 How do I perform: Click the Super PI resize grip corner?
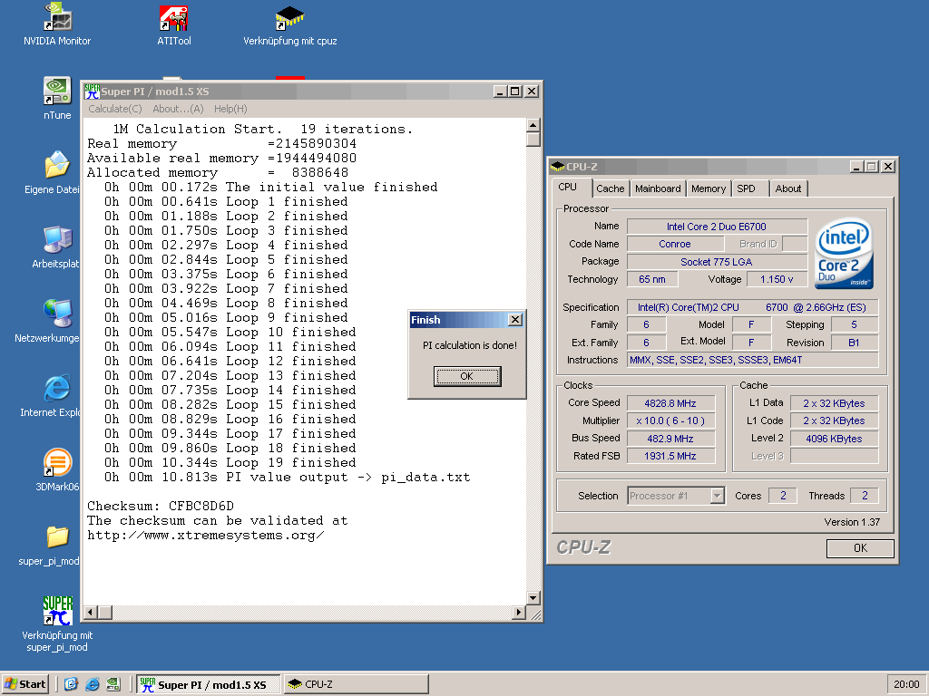coord(535,614)
